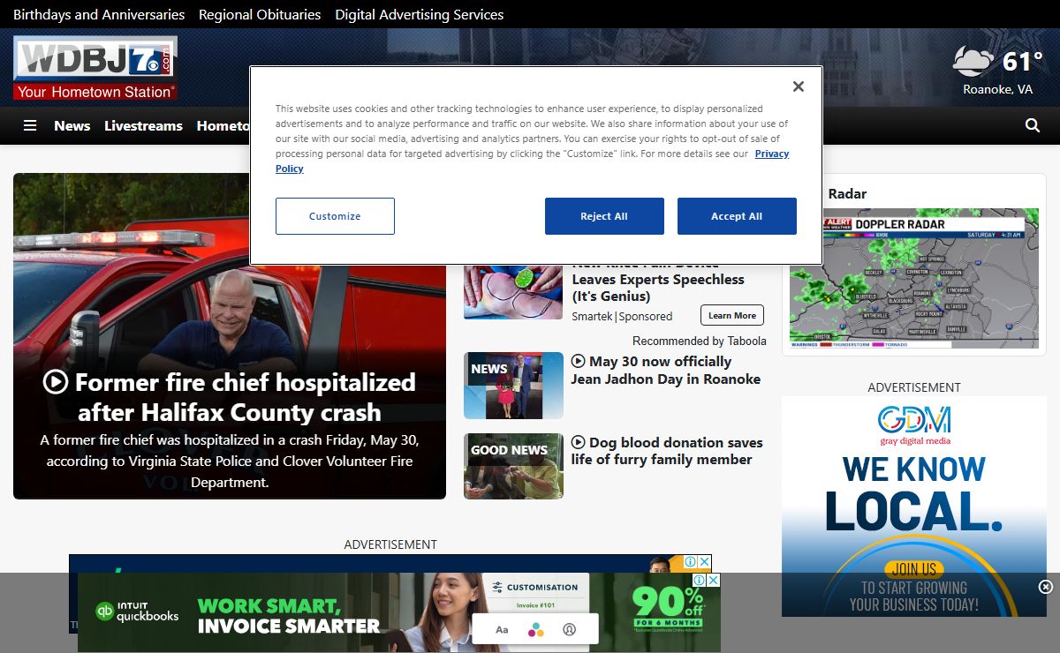Close the bottom QuickBooks ad banner
Viewport: 1060px width, 653px height.
point(1045,587)
